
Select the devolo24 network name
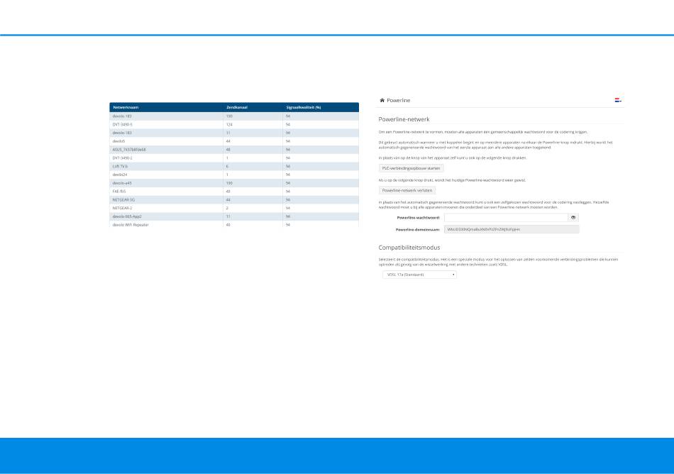tap(120, 175)
